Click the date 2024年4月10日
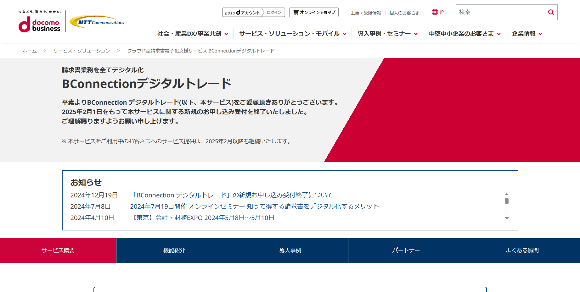The height and width of the screenshot is (292, 580). click(92, 218)
